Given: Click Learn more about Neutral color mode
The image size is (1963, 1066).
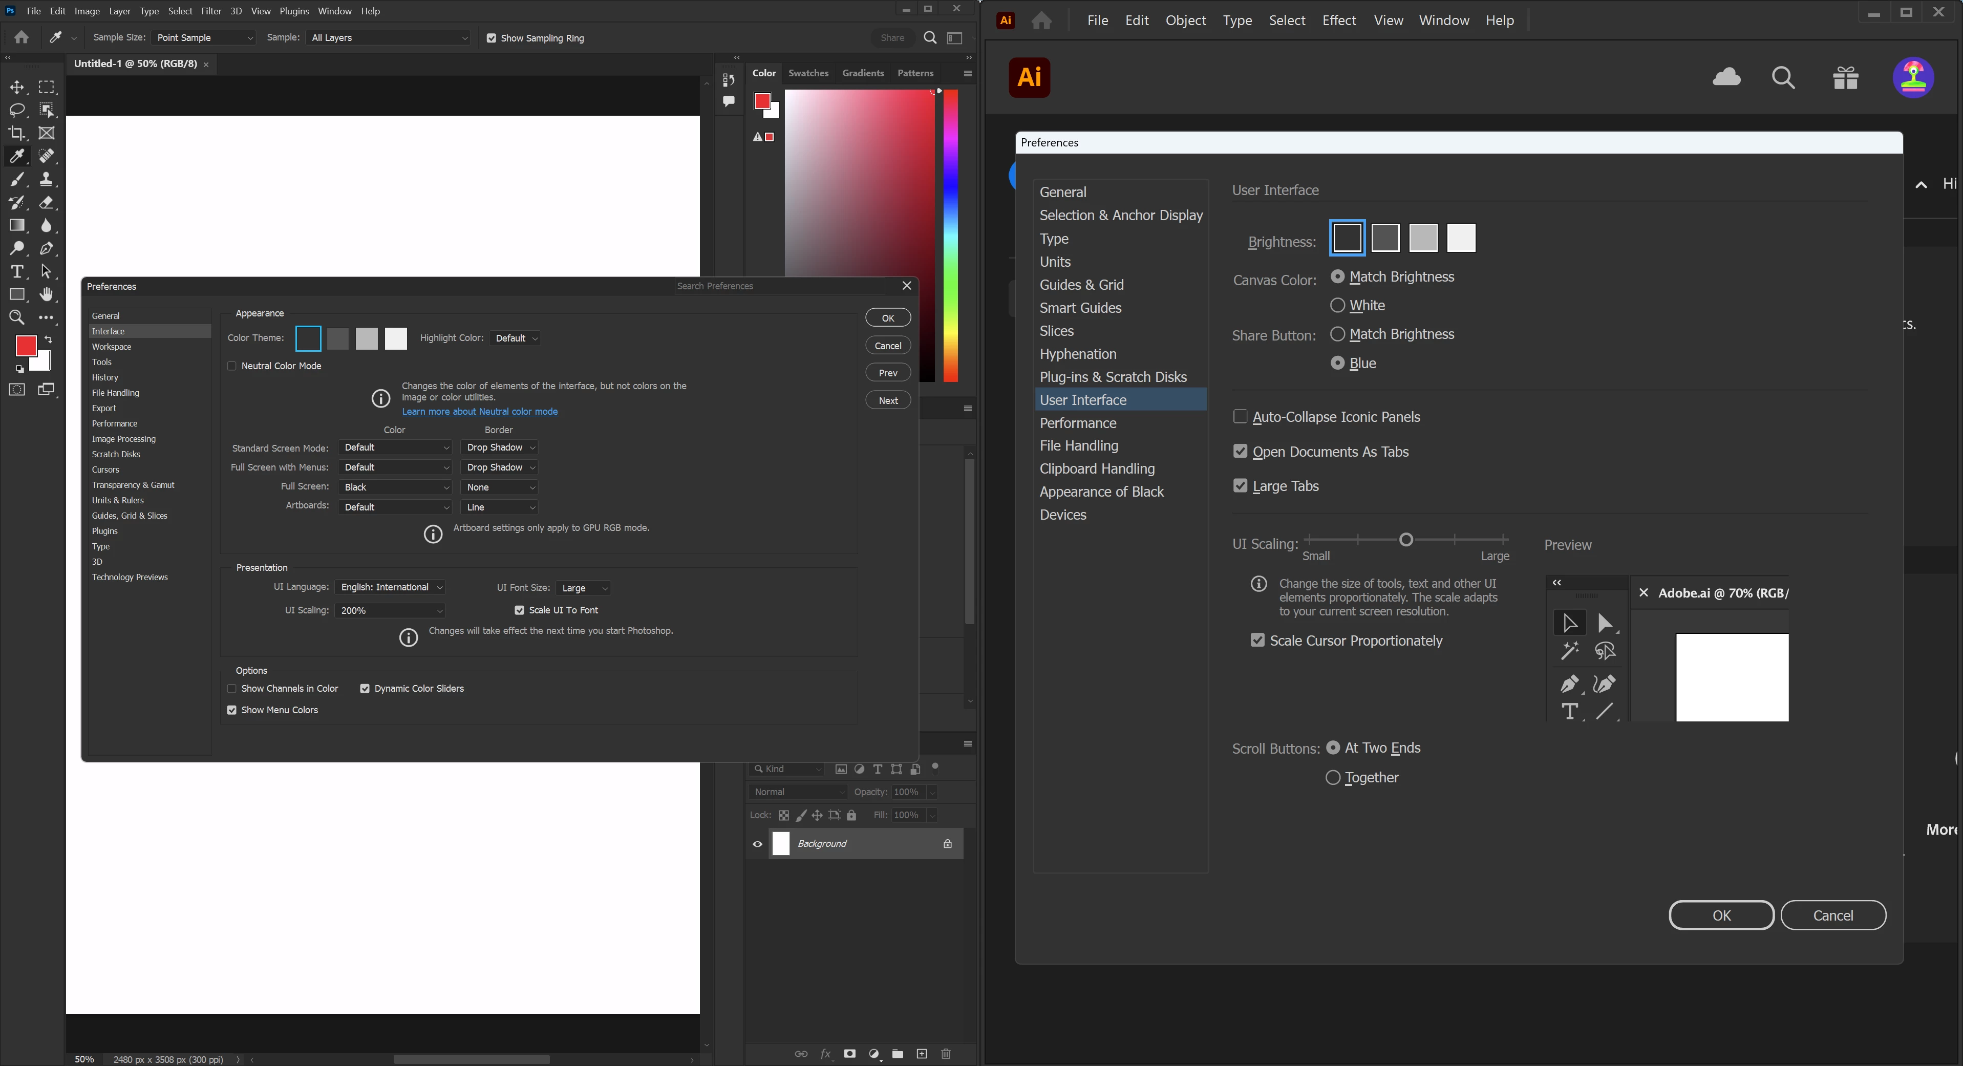Looking at the screenshot, I should point(479,412).
